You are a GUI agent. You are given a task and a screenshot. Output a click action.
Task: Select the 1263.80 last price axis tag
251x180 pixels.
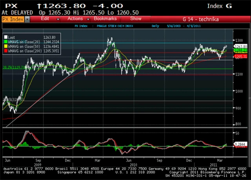click(240, 46)
